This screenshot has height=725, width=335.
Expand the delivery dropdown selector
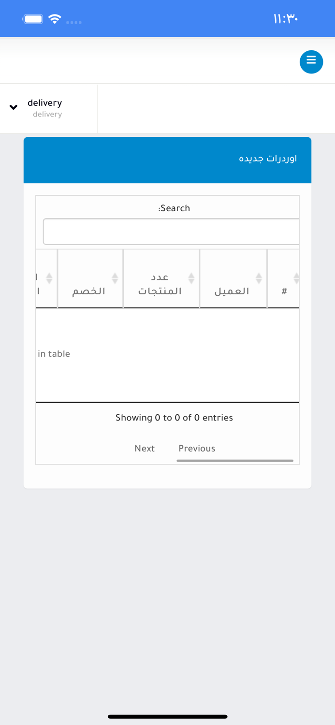coord(44,107)
